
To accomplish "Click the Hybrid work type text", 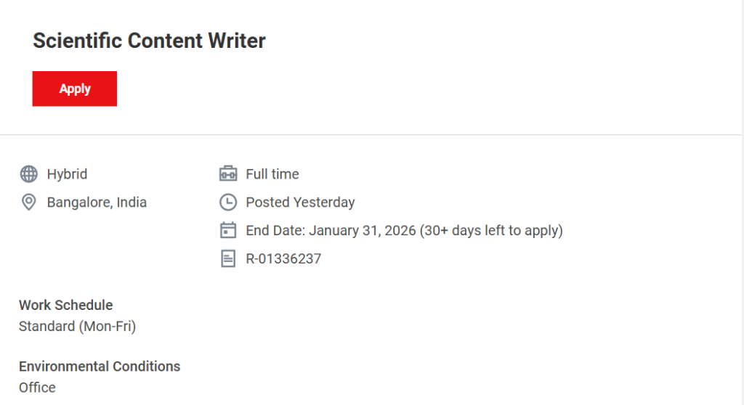I will pyautogui.click(x=67, y=174).
